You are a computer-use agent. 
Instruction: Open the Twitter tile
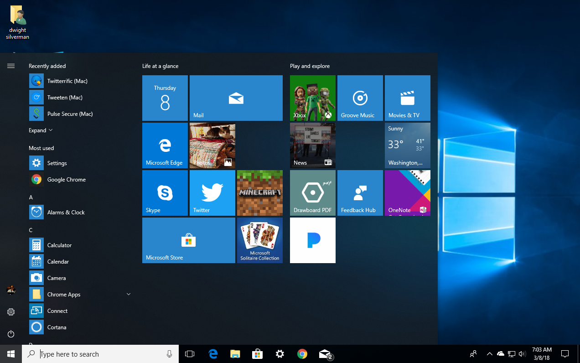pos(212,193)
